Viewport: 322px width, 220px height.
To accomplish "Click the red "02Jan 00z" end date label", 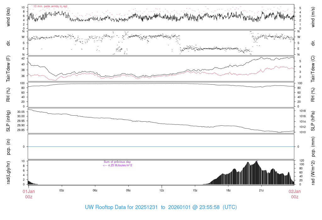I will (294, 194).
